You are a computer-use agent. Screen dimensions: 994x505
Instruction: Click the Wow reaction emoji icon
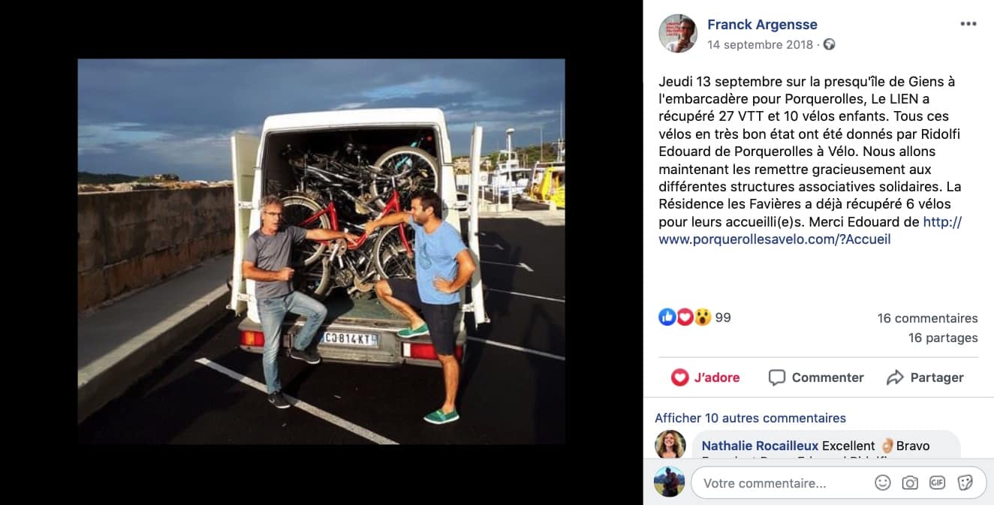(702, 317)
